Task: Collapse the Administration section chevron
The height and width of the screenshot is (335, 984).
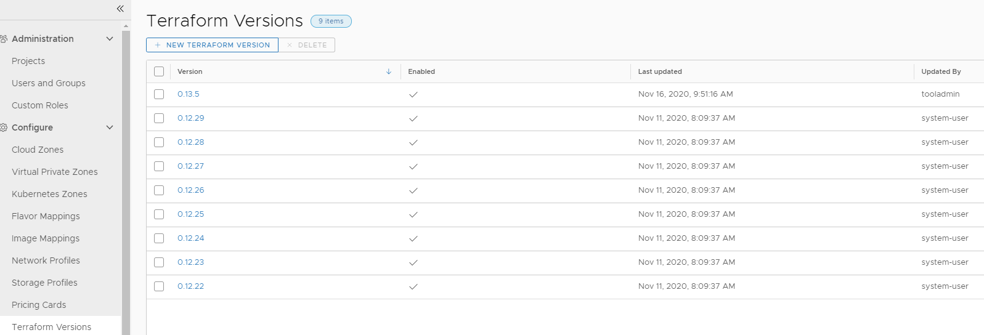Action: click(x=110, y=39)
